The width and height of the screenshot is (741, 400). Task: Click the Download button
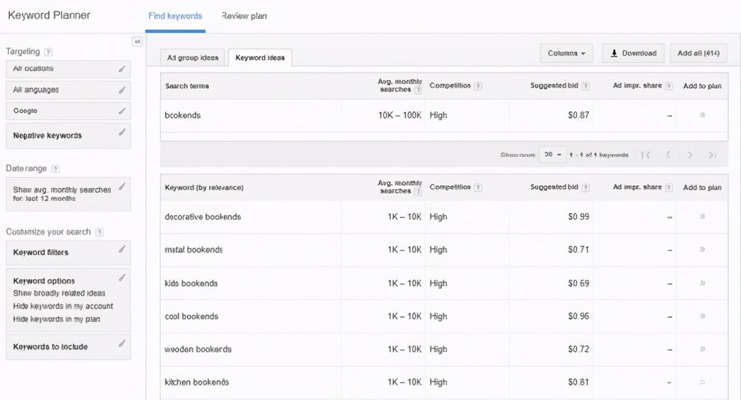(634, 53)
